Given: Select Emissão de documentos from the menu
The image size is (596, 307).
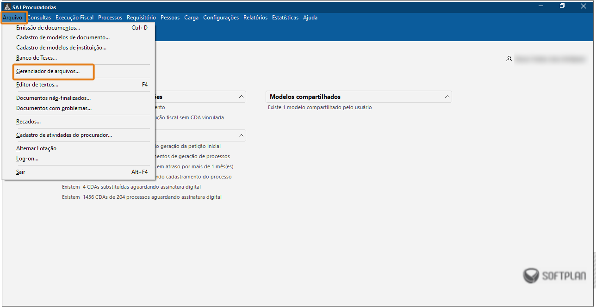Looking at the screenshot, I should tap(48, 28).
